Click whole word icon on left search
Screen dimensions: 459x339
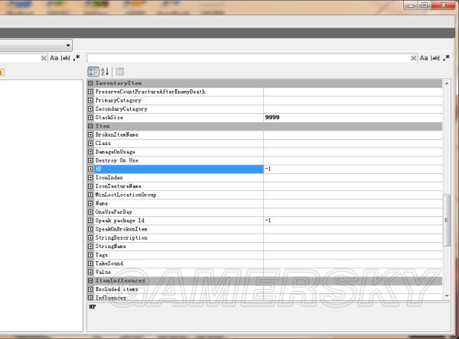pos(66,57)
